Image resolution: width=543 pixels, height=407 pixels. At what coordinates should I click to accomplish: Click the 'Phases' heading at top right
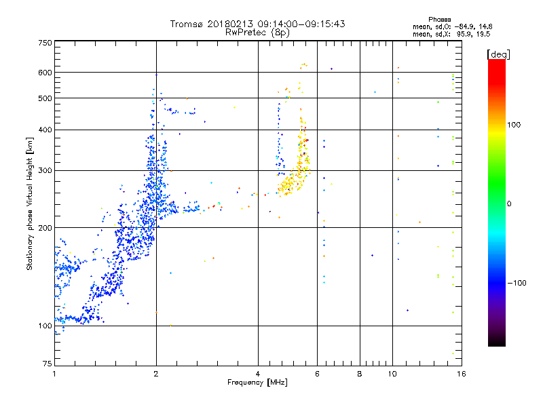click(439, 20)
